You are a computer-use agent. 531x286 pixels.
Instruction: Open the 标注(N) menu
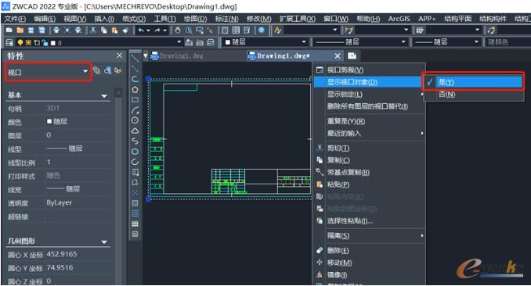(227, 19)
